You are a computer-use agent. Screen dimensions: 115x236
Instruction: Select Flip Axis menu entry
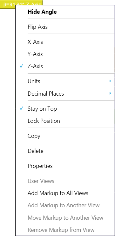coord(65,27)
